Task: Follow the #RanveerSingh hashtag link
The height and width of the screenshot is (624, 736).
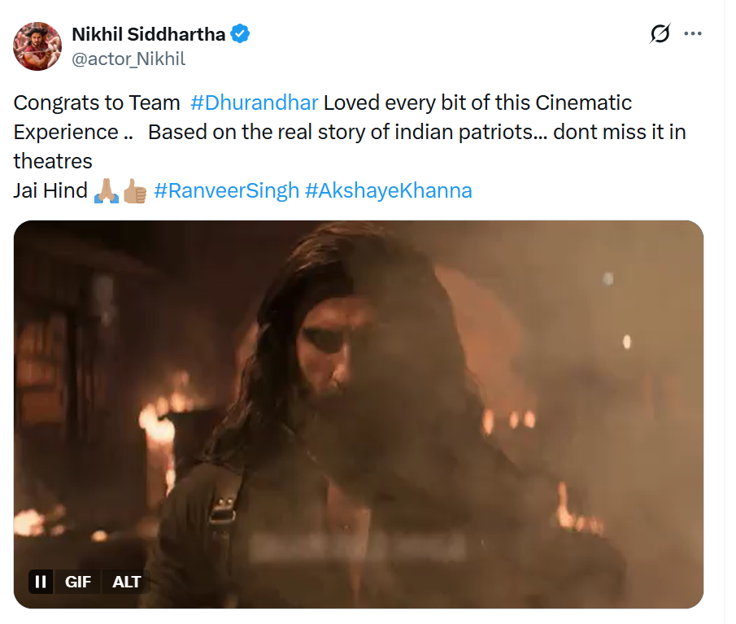Action: (x=226, y=190)
